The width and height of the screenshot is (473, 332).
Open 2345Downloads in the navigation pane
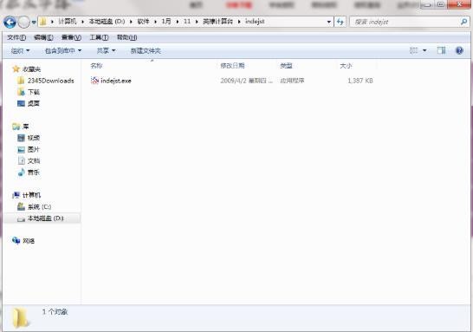pos(50,81)
